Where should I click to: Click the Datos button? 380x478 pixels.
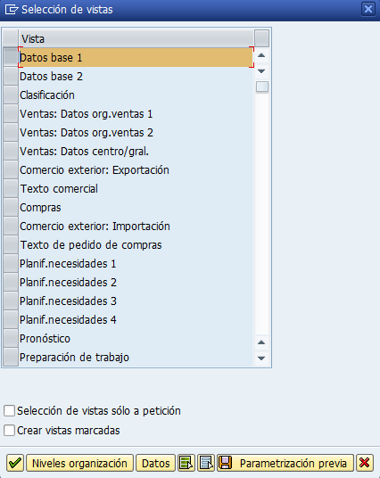tap(155, 463)
